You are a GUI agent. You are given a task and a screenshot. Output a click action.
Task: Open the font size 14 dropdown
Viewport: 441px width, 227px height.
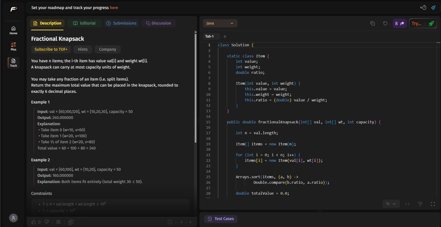click(391, 204)
